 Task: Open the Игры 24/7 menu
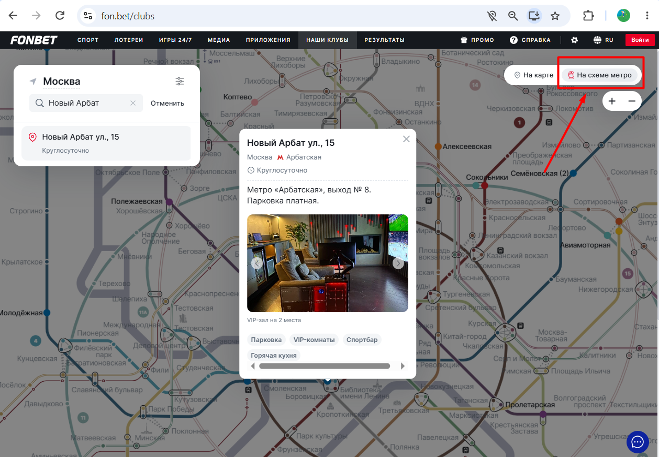coord(175,40)
